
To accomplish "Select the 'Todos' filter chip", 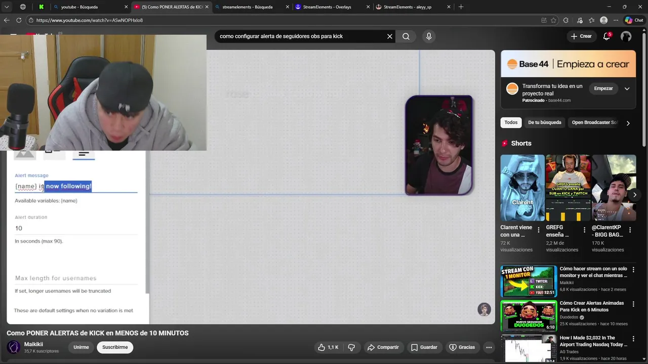I will [511, 122].
